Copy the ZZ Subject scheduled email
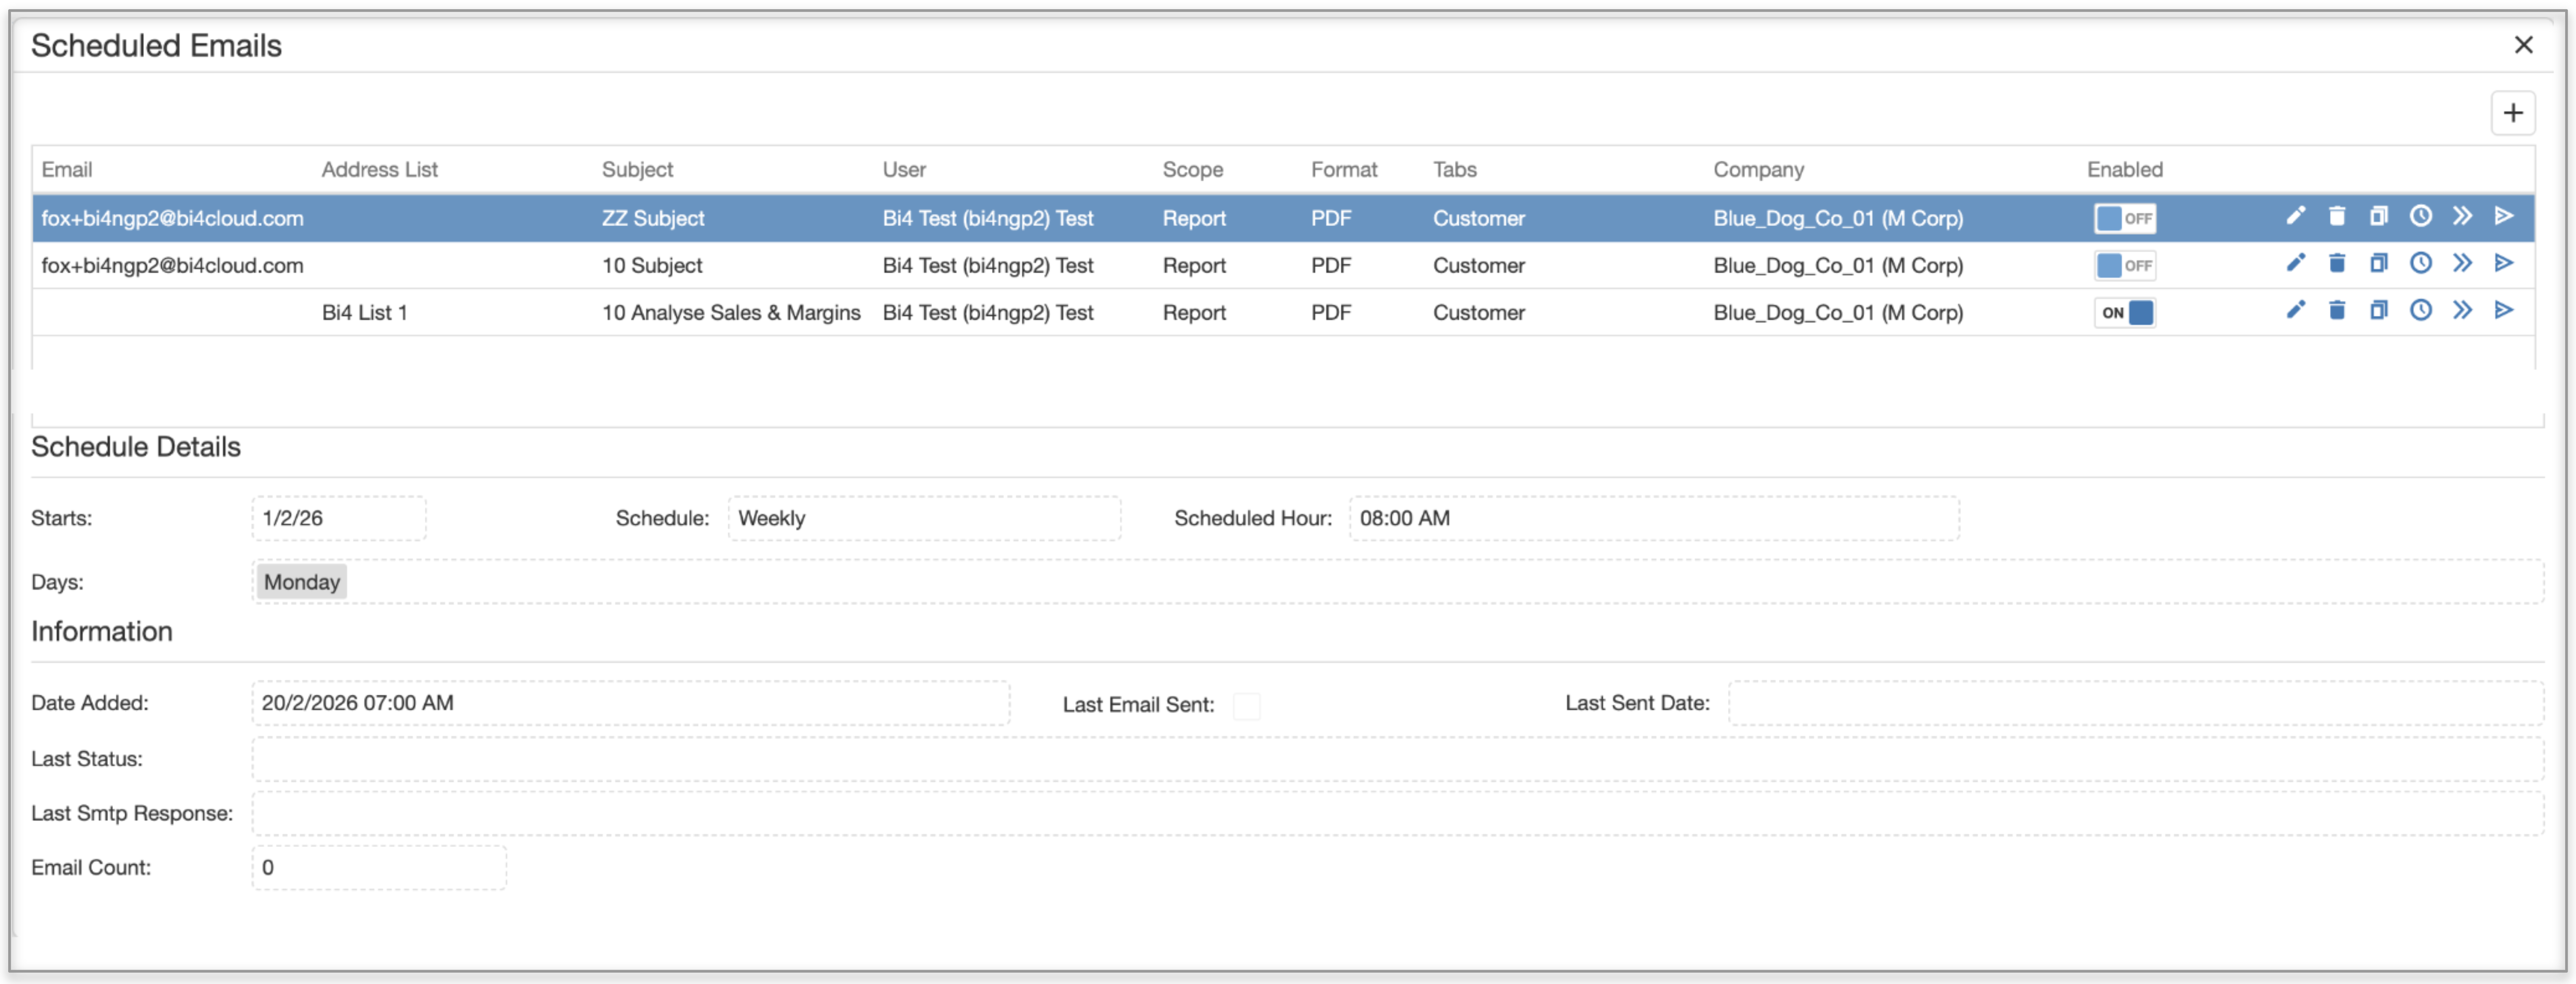The image size is (2576, 984). 2379,217
